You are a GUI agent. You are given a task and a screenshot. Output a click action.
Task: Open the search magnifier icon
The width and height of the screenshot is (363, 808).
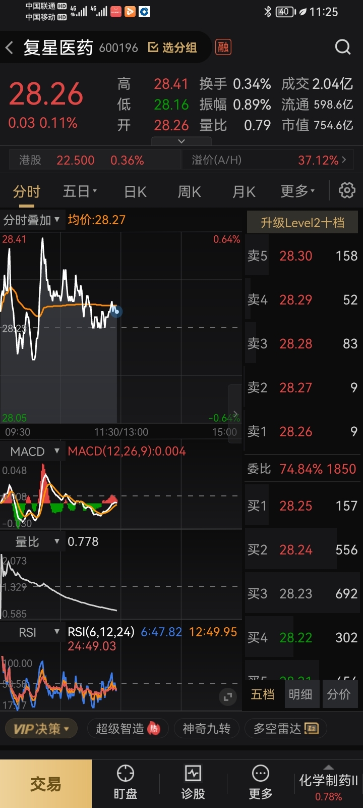[343, 47]
